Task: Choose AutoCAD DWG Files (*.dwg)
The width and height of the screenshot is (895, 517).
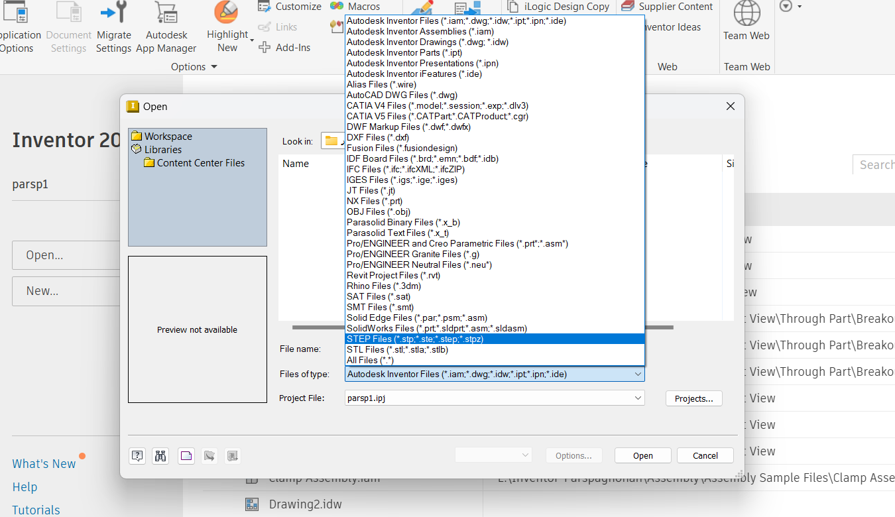Action: [x=495, y=95]
